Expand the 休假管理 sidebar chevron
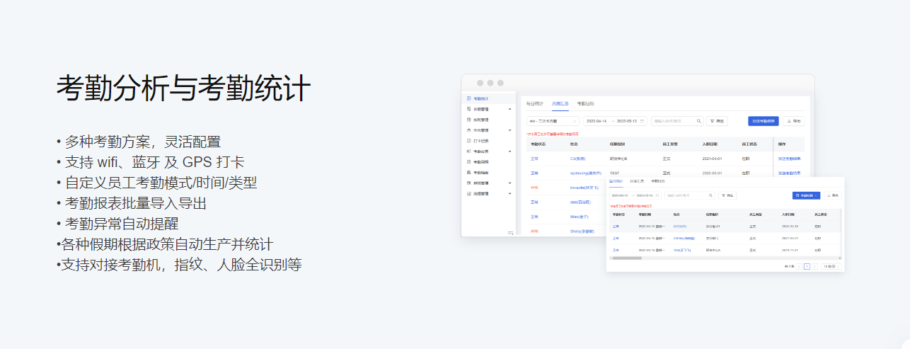This screenshot has width=910, height=349. (509, 109)
